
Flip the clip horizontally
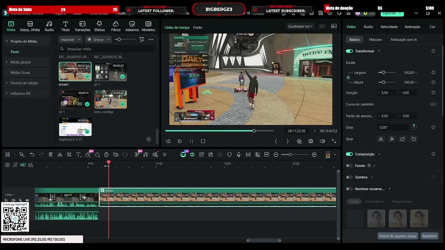[x=381, y=139]
